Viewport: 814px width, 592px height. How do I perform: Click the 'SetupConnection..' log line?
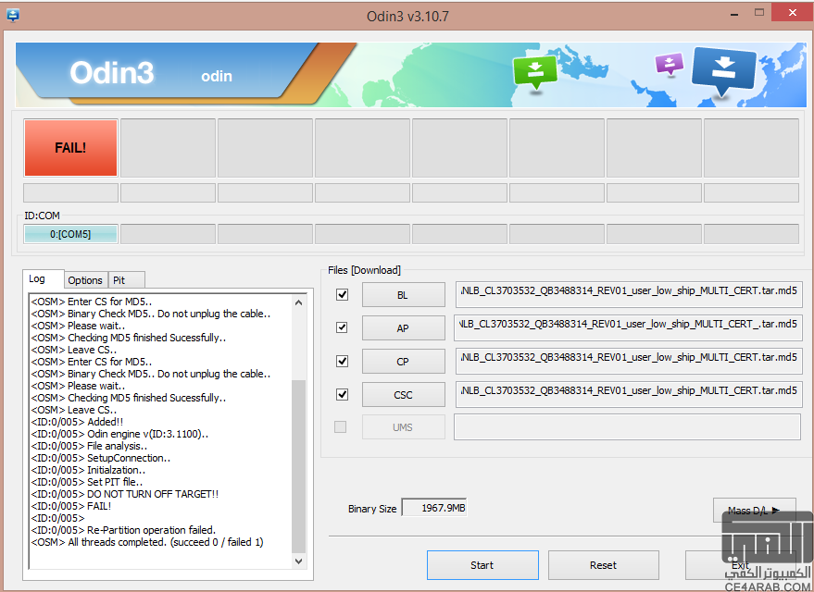(x=101, y=458)
